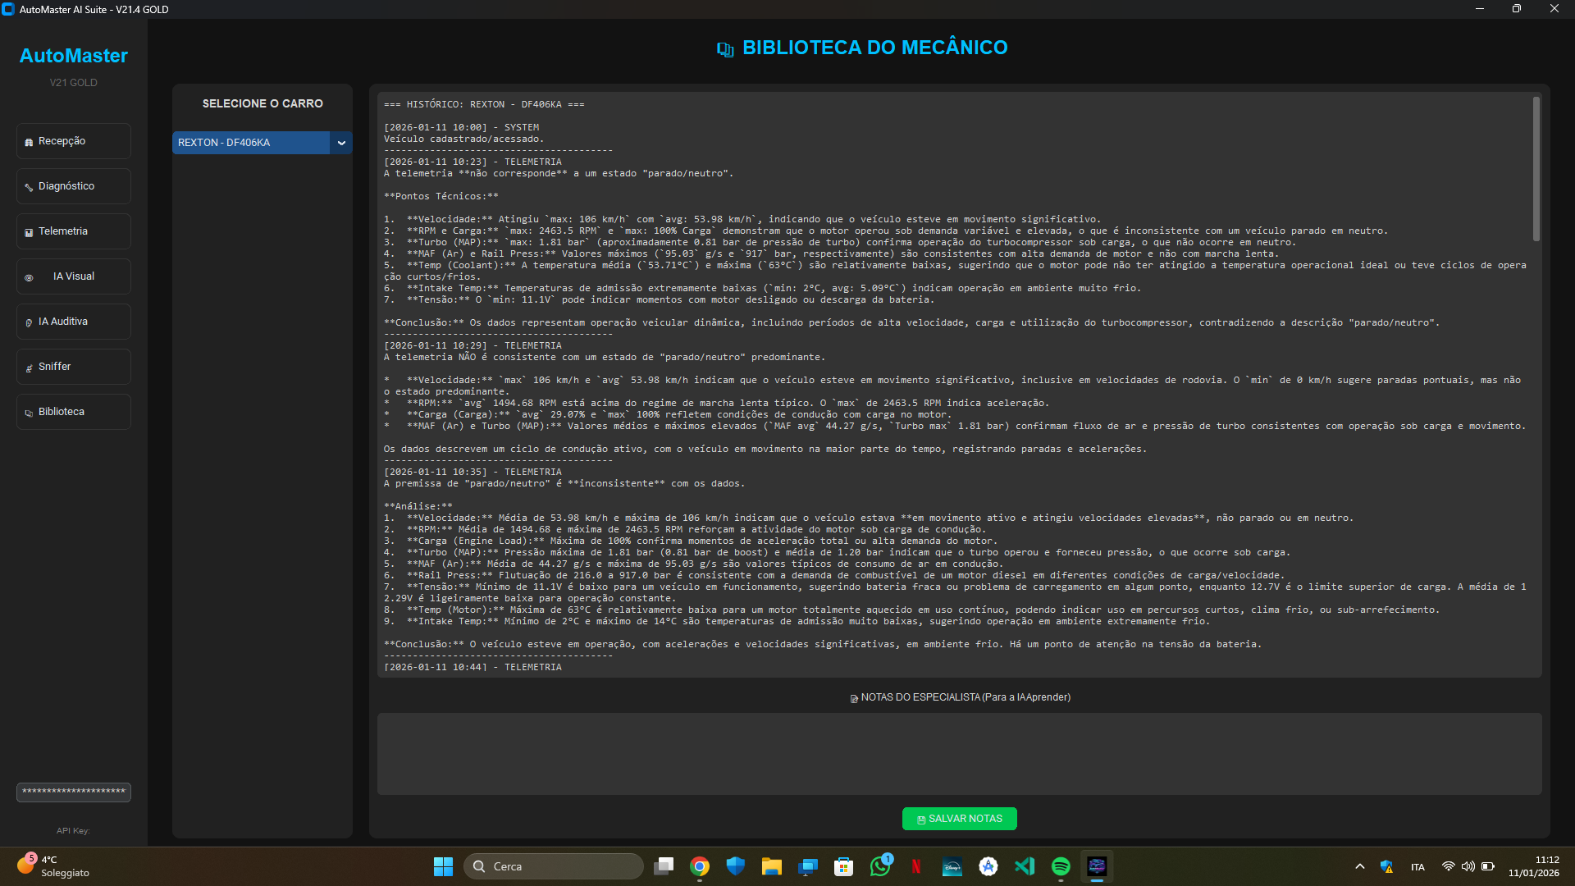Click the API Key label
This screenshot has height=886, width=1575.
(x=73, y=831)
